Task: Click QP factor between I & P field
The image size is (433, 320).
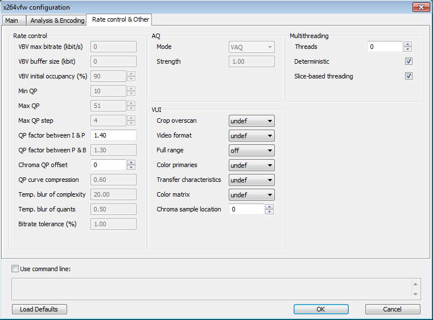Action: pyautogui.click(x=113, y=135)
